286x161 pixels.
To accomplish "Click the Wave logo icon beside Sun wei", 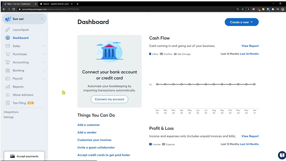I will 8,19.
